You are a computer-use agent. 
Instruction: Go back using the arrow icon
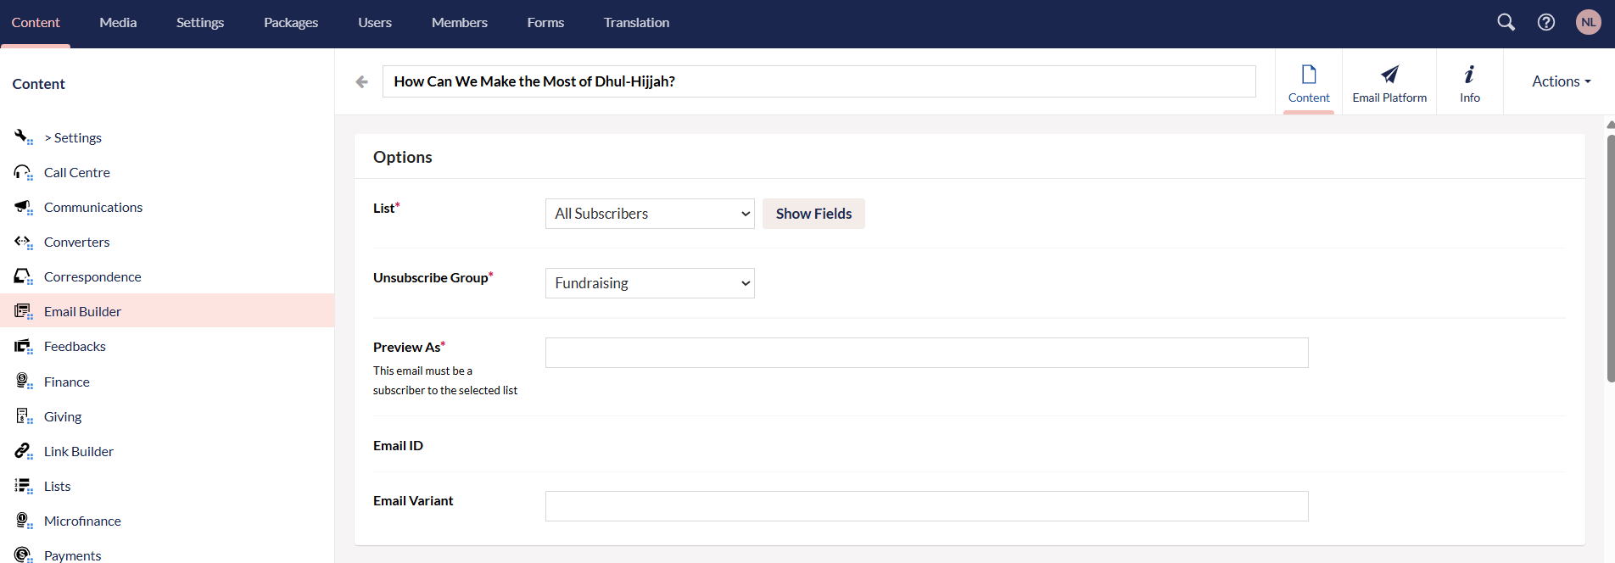click(362, 81)
